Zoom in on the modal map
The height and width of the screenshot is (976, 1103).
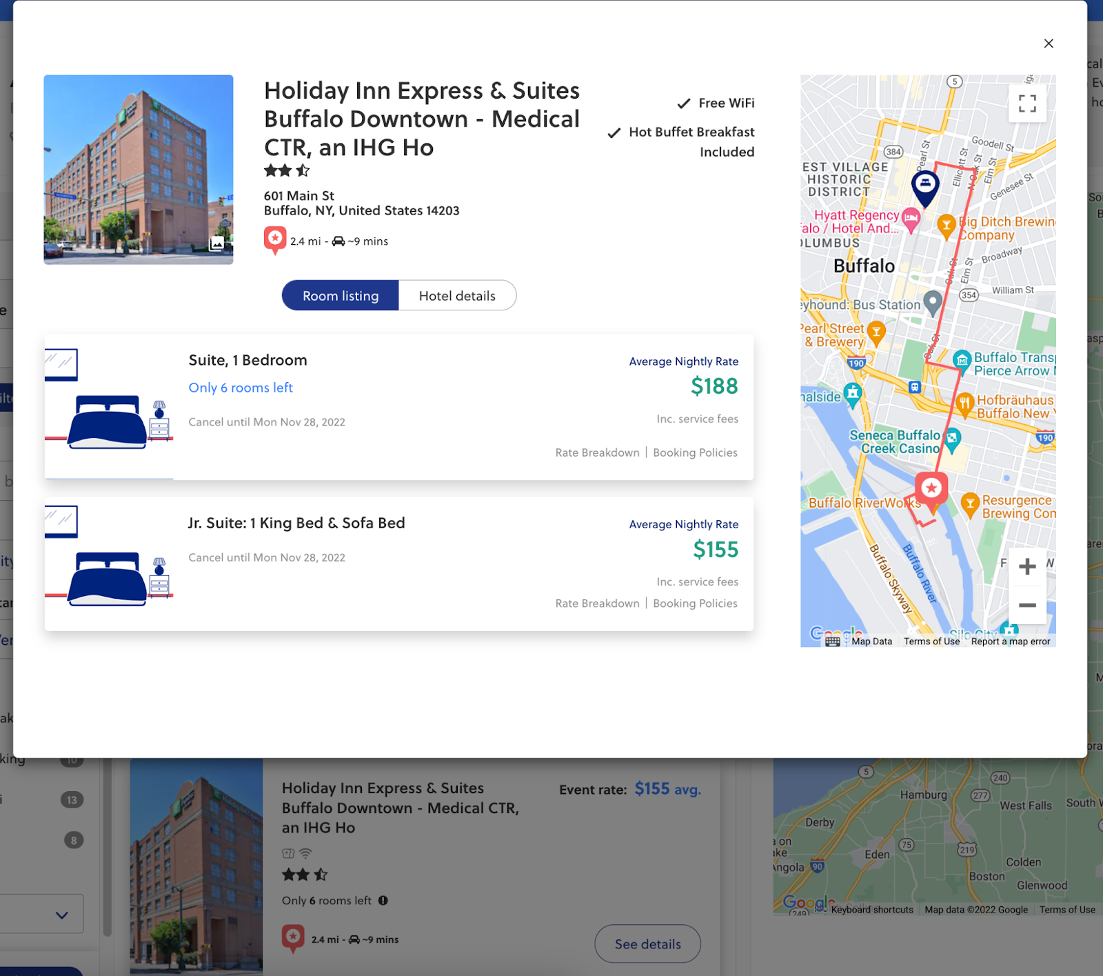1027,566
